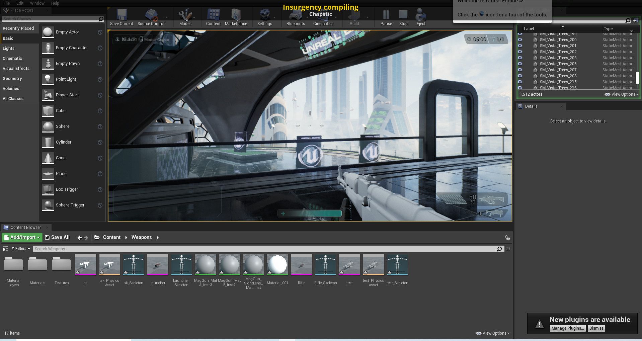This screenshot has height=341, width=642.
Task: Navigate forward in Content Browser history
Action: tap(86, 238)
